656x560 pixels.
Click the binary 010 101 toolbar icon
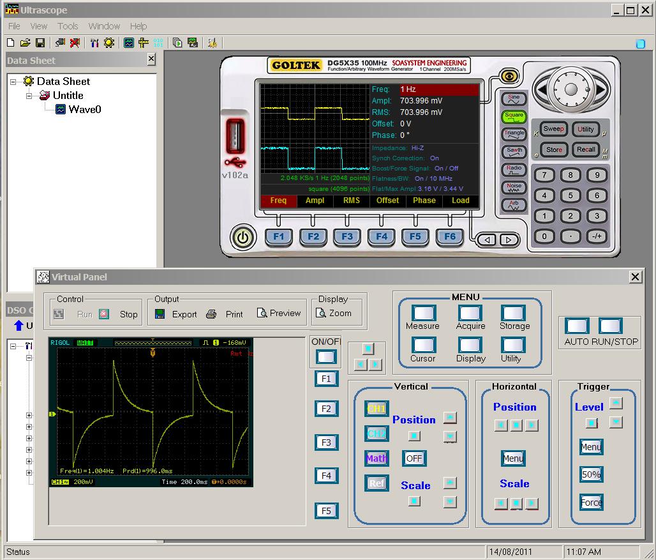[x=158, y=43]
